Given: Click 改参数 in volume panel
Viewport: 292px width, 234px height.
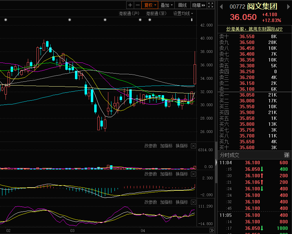Looking at the screenshot, I should pos(151,146).
